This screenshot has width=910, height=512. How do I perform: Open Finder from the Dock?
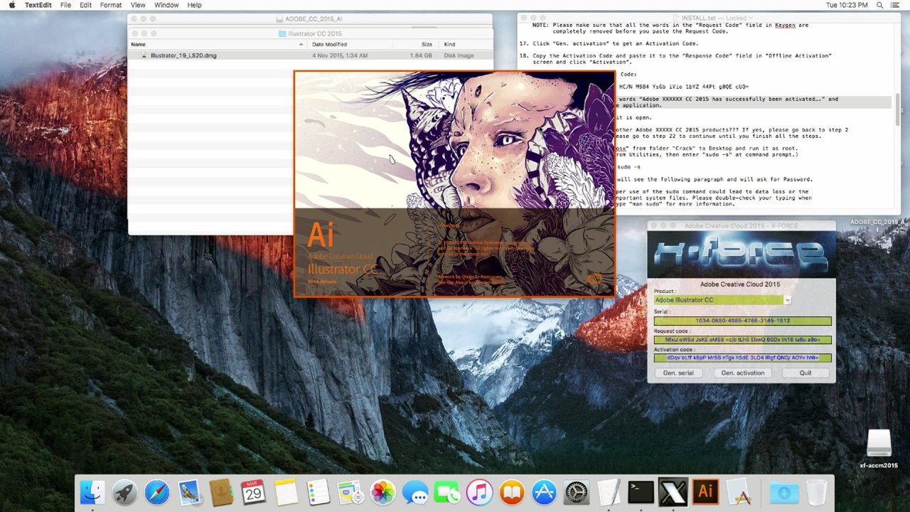click(x=92, y=492)
